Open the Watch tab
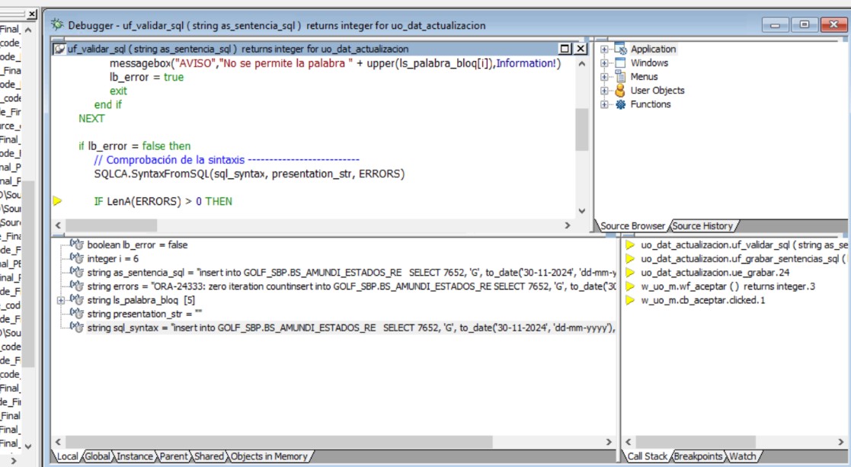Screen dimensions: 851x467 pyautogui.click(x=742, y=456)
